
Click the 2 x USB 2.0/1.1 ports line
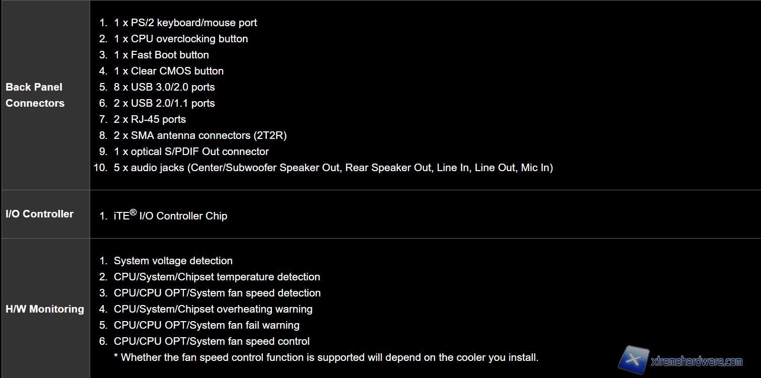[164, 103]
